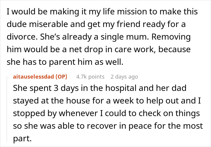Screen dimensions: 211x147
Task: Click the line starting "him would be"
Action: (98, 49)
